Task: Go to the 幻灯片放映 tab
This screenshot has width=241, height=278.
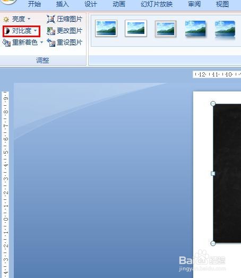Action: point(157,4)
